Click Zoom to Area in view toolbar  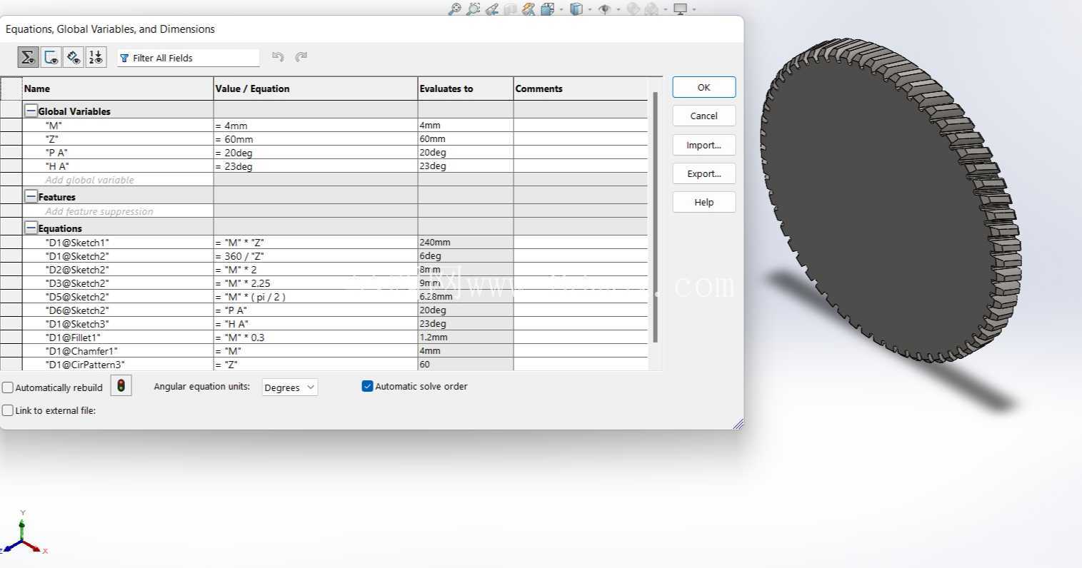coord(474,9)
